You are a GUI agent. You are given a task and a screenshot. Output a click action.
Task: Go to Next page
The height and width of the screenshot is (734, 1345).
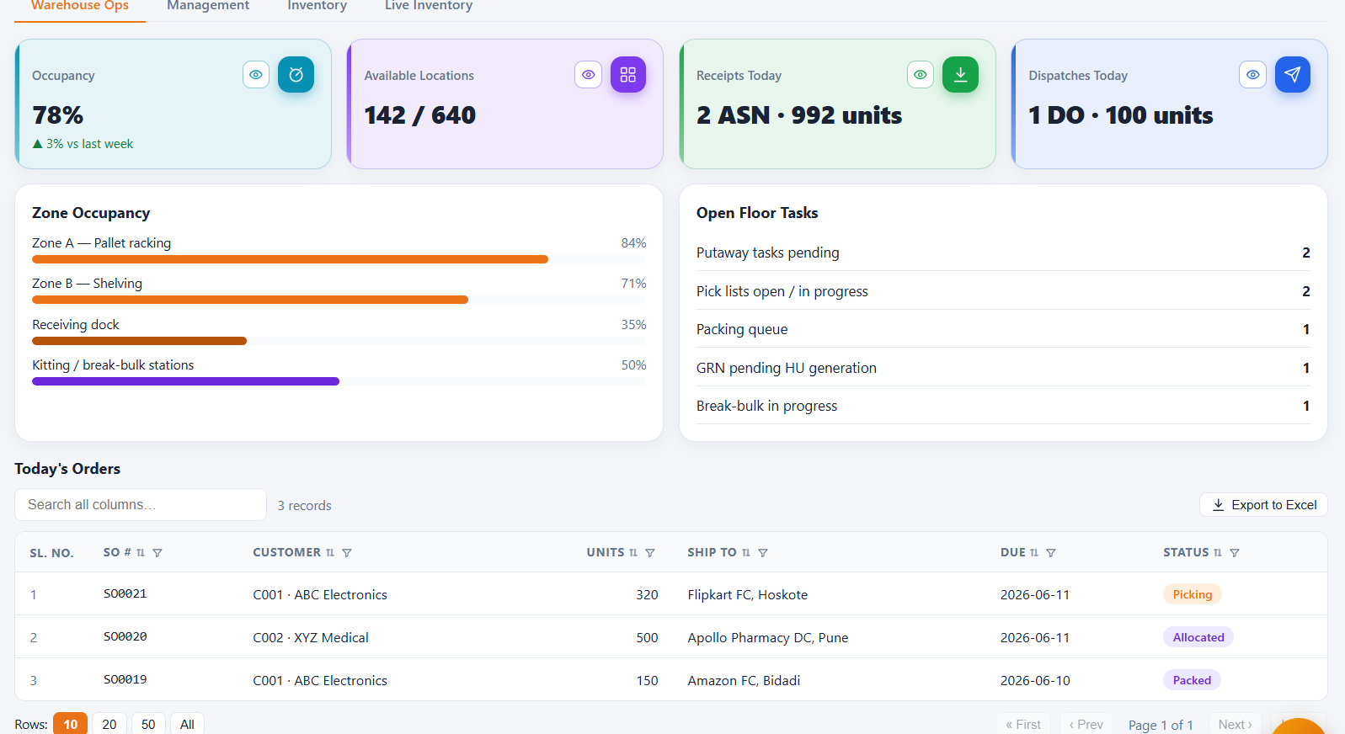point(1236,724)
